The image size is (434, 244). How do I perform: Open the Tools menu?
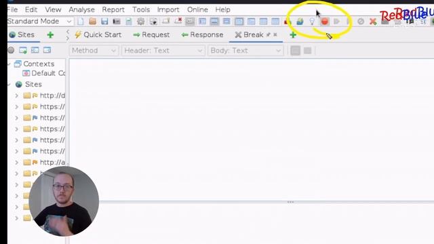point(141,9)
